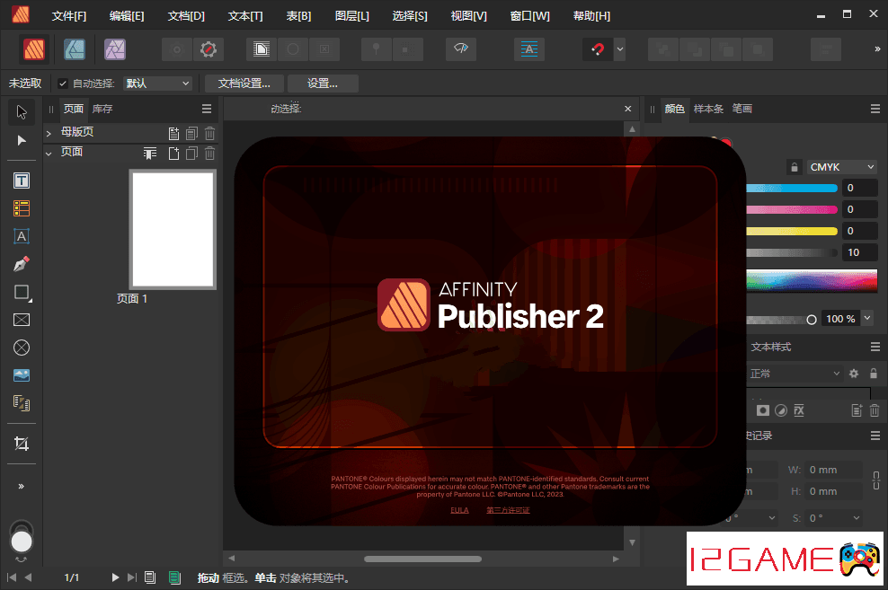This screenshot has width=888, height=590.
Task: Add a new master page in 母版页 row
Action: [x=173, y=134]
